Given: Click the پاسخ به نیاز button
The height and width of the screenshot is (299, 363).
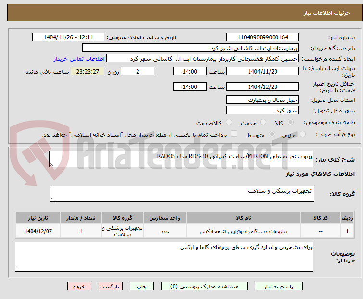Looking at the screenshot, I should pos(278,287).
